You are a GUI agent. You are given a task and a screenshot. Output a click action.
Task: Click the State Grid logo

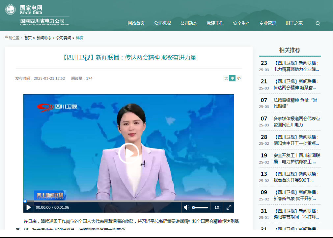click(x=11, y=10)
